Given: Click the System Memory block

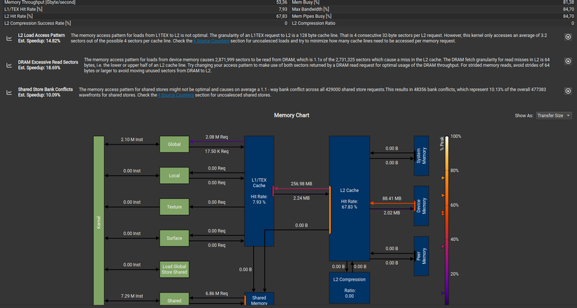Looking at the screenshot, I should 421,156.
